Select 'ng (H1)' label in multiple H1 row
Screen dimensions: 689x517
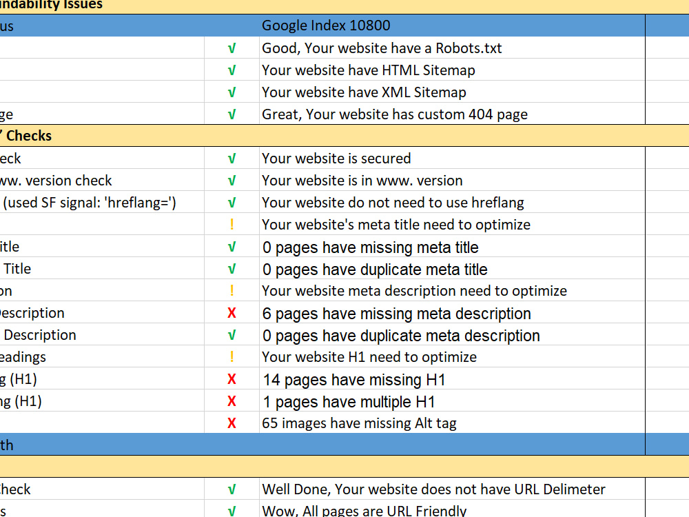pyautogui.click(x=21, y=401)
